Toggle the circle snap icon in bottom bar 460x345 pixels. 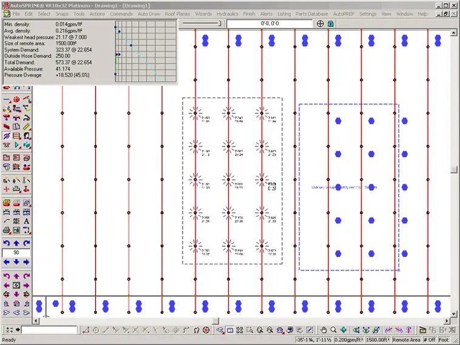pos(96,330)
